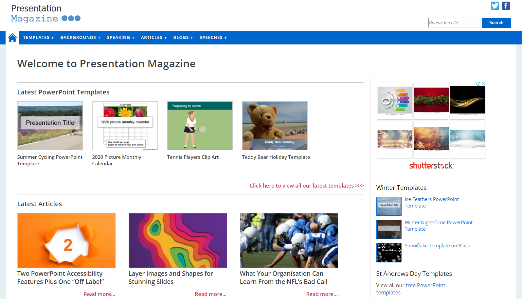Close the Shutterstock ad with X icon
The height and width of the screenshot is (299, 522).
coord(483,84)
